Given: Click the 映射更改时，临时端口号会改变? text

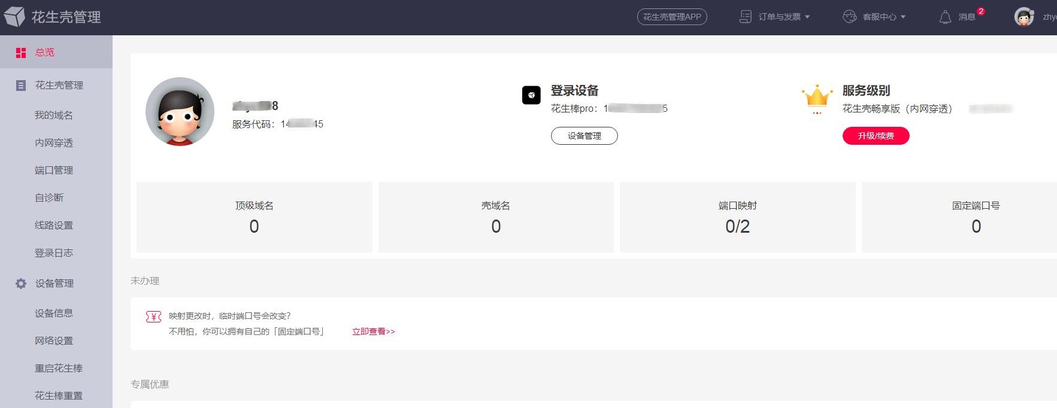Looking at the screenshot, I should (x=230, y=316).
